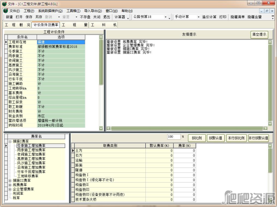Viewport: 277px width, 207px height.
Task: Open the 手动计算 mode dropdown
Action: (185, 17)
